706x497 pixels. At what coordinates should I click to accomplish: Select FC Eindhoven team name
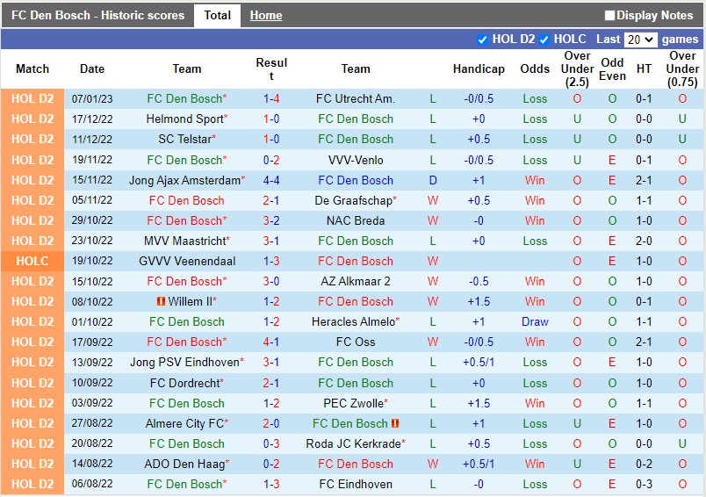[x=356, y=484]
